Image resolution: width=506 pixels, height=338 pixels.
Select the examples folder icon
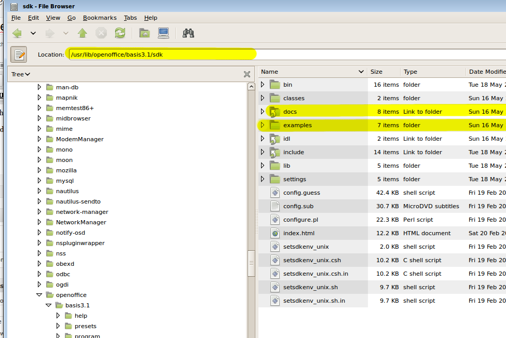click(x=275, y=125)
